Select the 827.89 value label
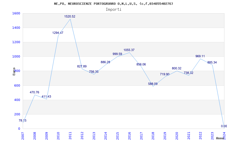This screenshot has height=141, width=227. (x=82, y=67)
